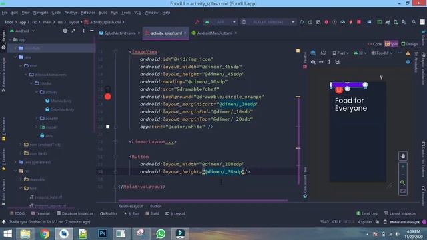Click the horizontal expand arrows in the design toolbar

pos(321,62)
